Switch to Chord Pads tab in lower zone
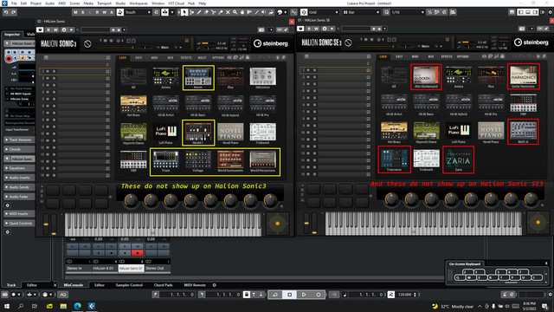This screenshot has width=554, height=312. point(164,285)
